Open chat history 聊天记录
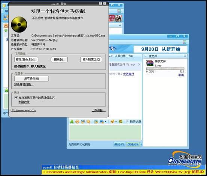 click(x=134, y=121)
